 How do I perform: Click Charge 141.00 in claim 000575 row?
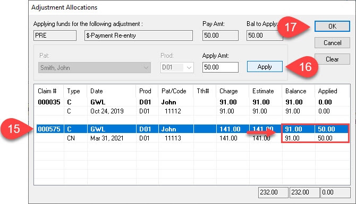230,129
